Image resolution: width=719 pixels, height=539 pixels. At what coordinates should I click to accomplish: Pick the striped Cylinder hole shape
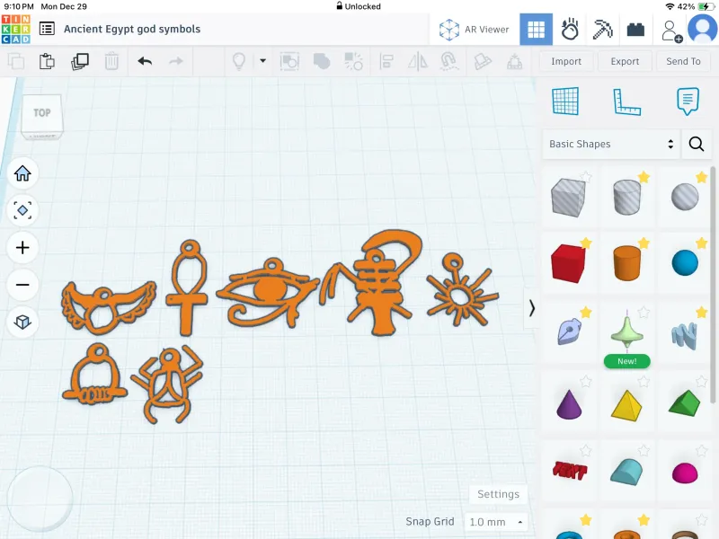[x=626, y=197]
